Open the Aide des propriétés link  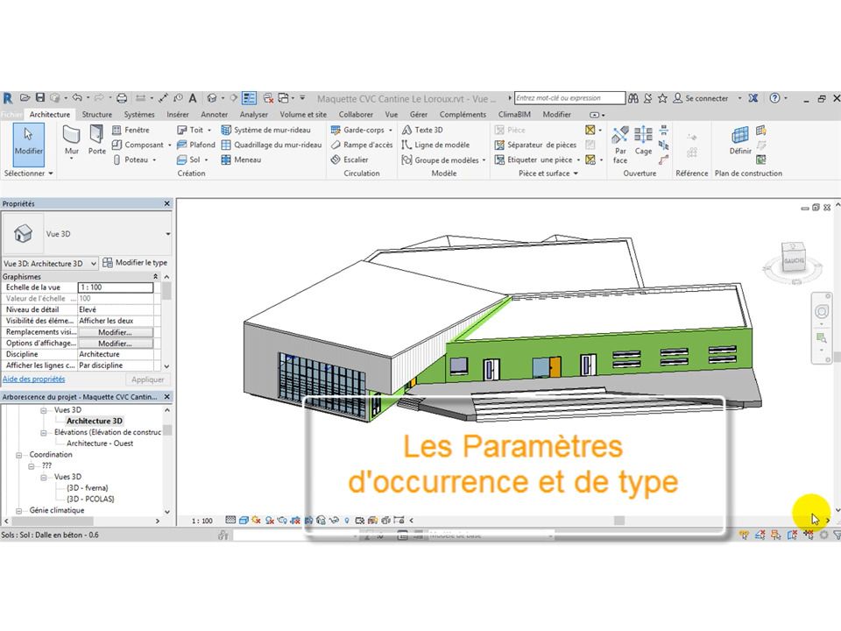point(32,379)
